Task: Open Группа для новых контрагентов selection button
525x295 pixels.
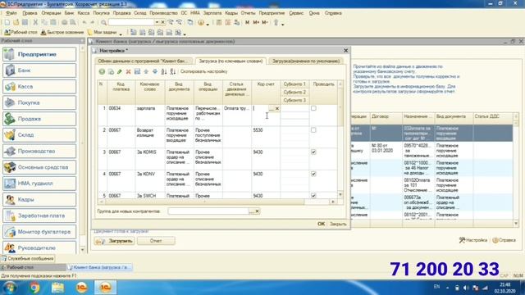Action: click(x=251, y=211)
